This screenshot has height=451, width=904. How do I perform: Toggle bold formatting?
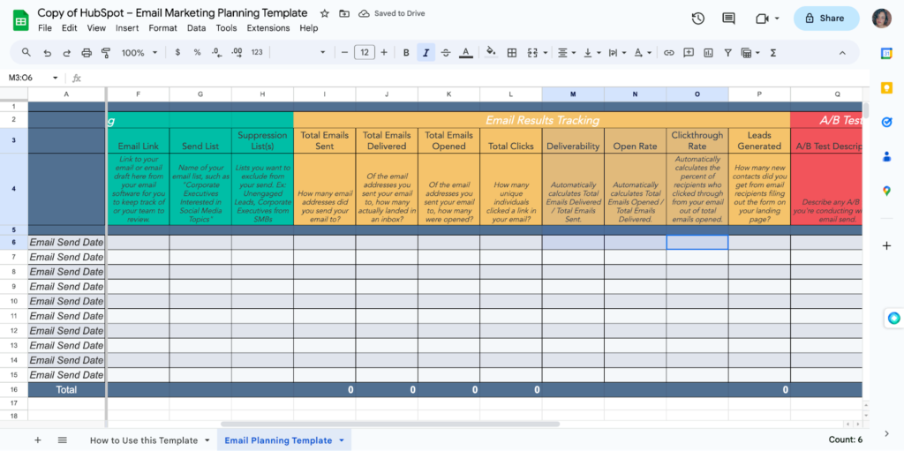tap(406, 52)
